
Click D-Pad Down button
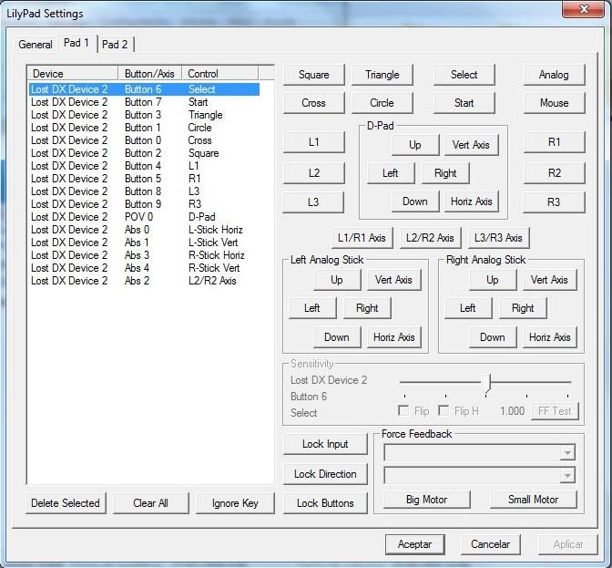point(415,201)
